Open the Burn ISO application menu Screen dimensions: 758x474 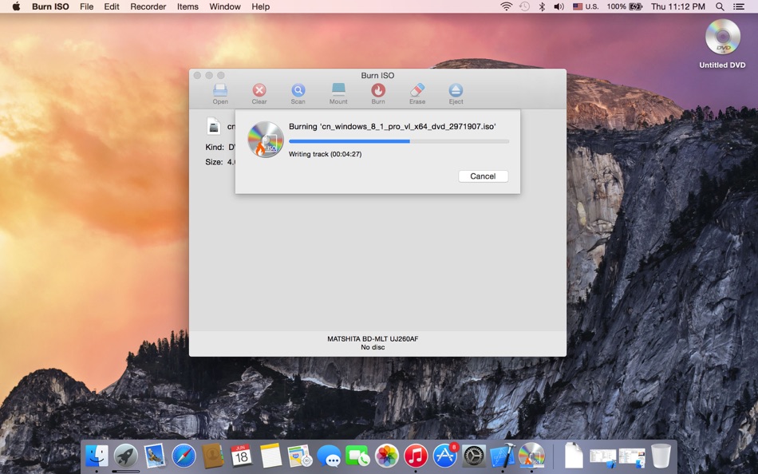coord(50,6)
